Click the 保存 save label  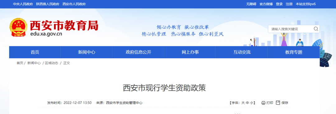click(x=285, y=103)
